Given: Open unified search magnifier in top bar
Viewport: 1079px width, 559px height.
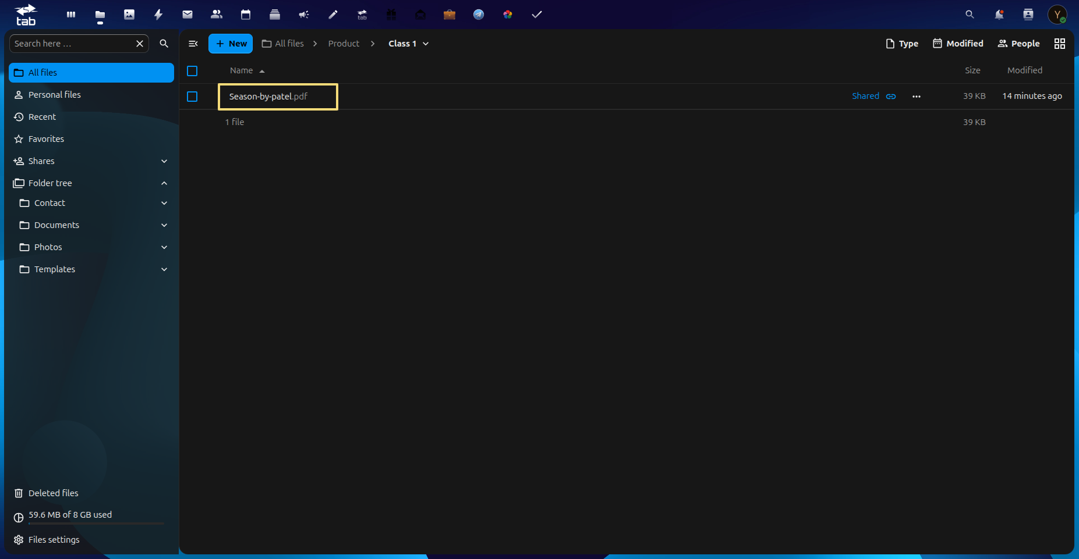Looking at the screenshot, I should [x=970, y=15].
